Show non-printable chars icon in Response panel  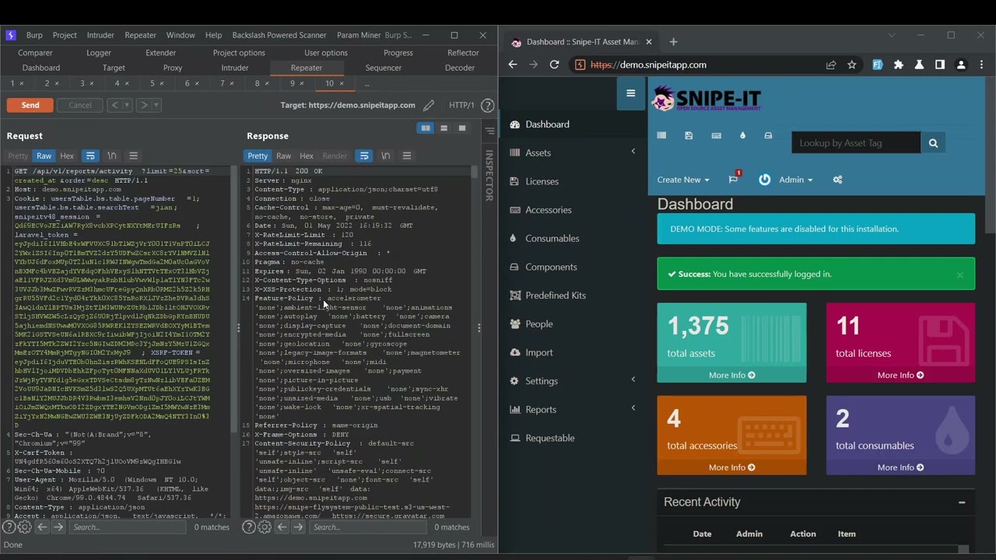(x=385, y=156)
